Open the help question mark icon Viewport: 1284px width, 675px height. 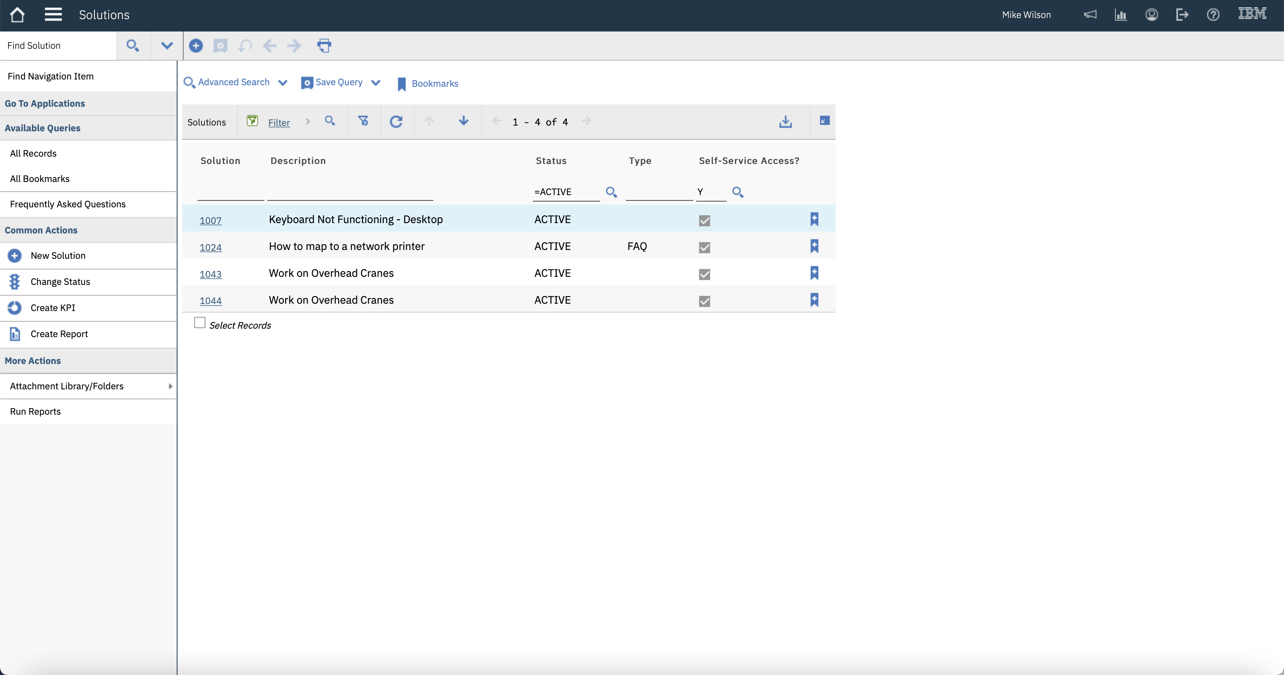point(1213,15)
